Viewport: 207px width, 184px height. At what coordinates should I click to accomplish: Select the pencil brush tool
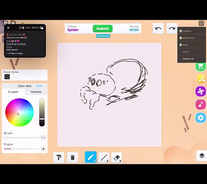click(91, 157)
